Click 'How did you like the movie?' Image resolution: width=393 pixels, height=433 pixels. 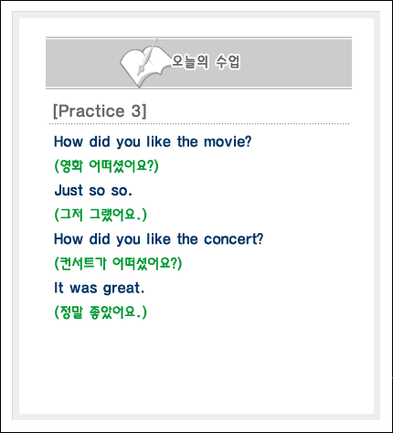[153, 142]
